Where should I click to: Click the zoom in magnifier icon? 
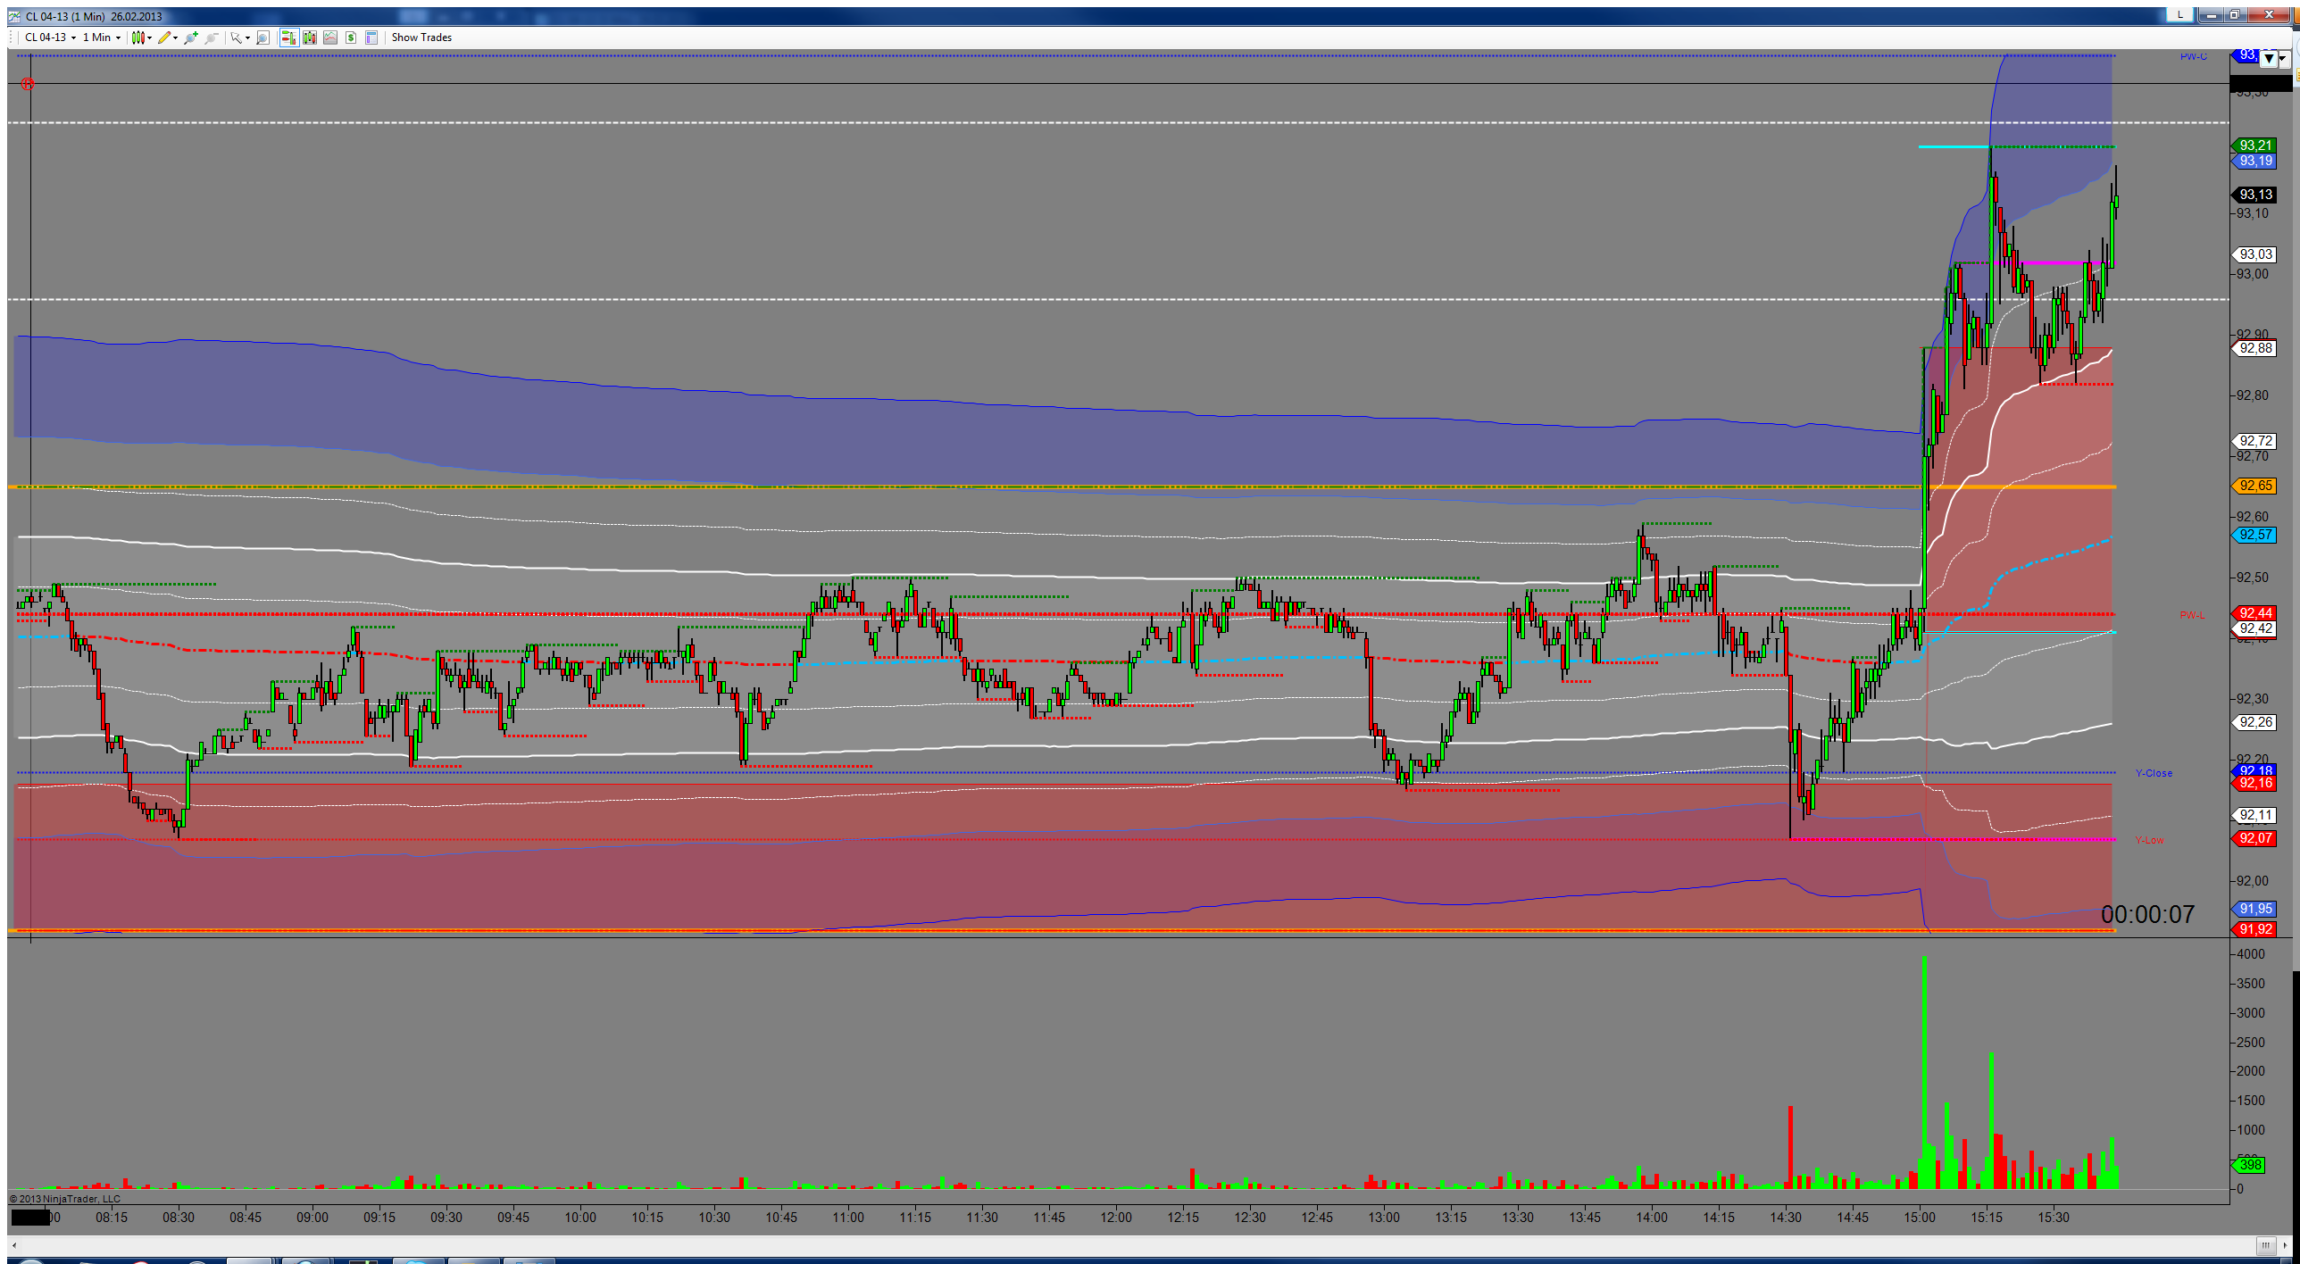coord(190,37)
